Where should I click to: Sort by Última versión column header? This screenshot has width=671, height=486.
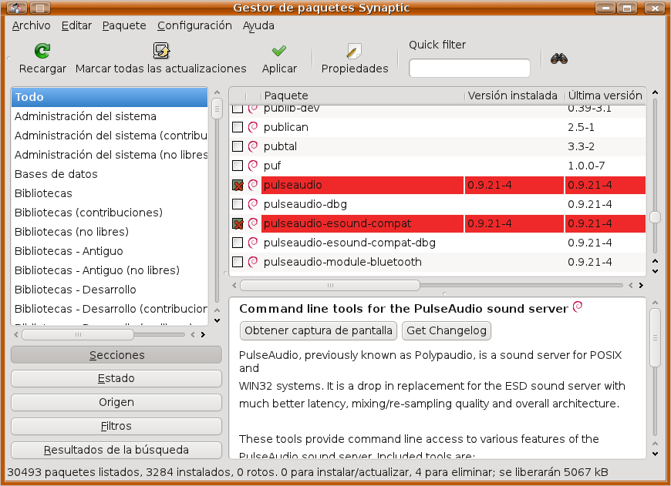coord(605,96)
